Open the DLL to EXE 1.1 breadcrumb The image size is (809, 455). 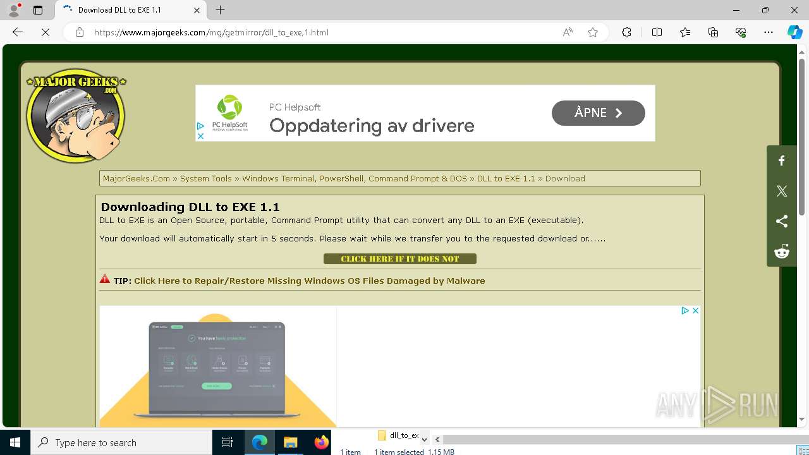(506, 178)
